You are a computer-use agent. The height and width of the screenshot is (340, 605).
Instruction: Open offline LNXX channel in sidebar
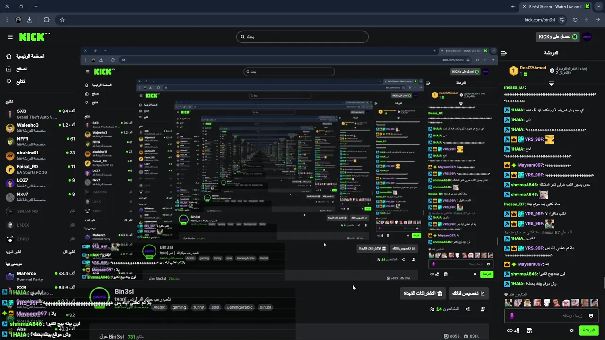(x=40, y=225)
